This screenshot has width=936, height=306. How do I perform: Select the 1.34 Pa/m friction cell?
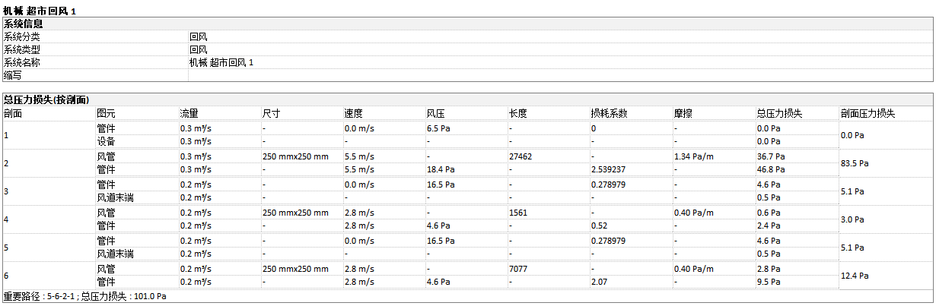pyautogui.click(x=692, y=156)
